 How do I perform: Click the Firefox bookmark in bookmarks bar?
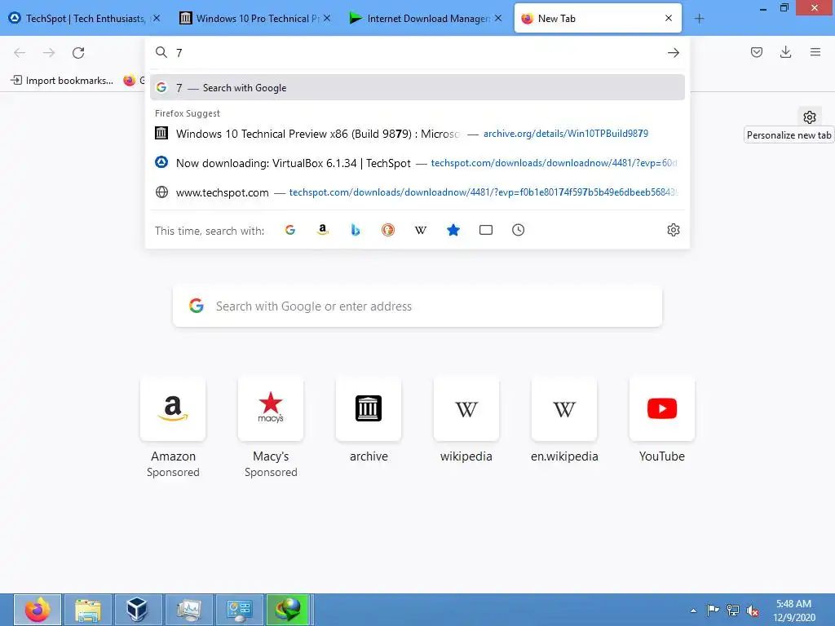point(135,81)
